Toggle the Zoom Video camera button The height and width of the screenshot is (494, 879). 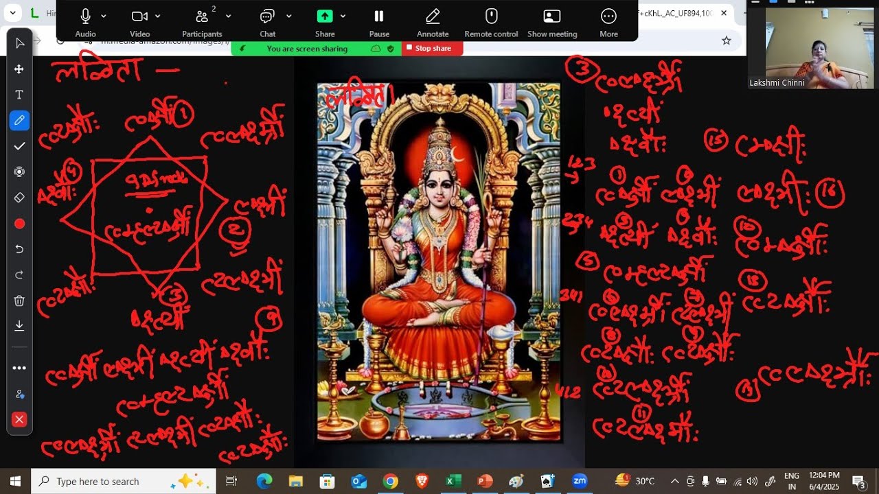(139, 22)
